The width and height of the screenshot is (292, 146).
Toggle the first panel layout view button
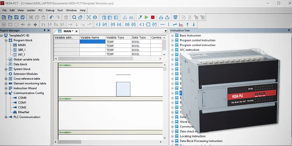point(104,18)
